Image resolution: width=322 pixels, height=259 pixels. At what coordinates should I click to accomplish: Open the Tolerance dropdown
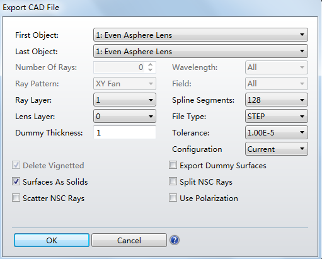(x=277, y=132)
